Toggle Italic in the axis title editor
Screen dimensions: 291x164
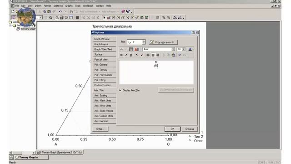(126, 55)
